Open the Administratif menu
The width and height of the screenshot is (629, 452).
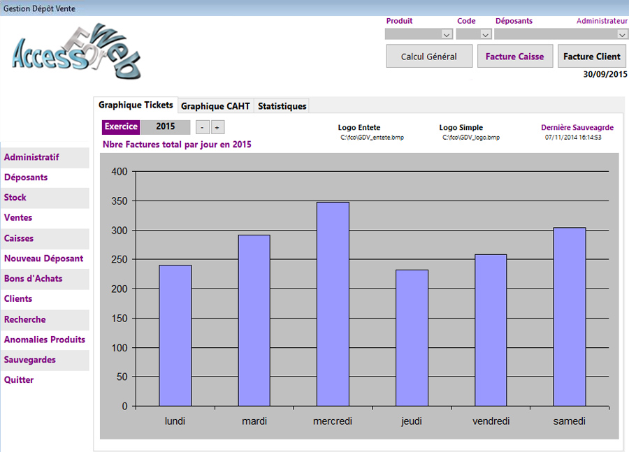coord(31,157)
